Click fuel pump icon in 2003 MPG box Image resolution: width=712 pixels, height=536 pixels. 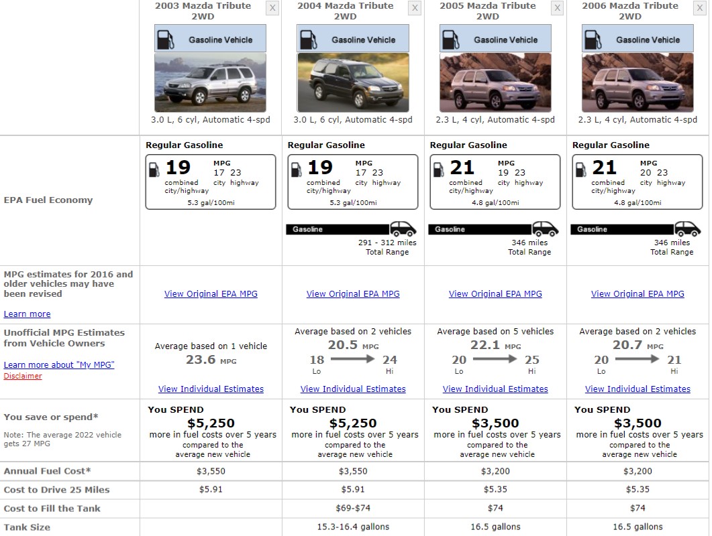(x=154, y=170)
